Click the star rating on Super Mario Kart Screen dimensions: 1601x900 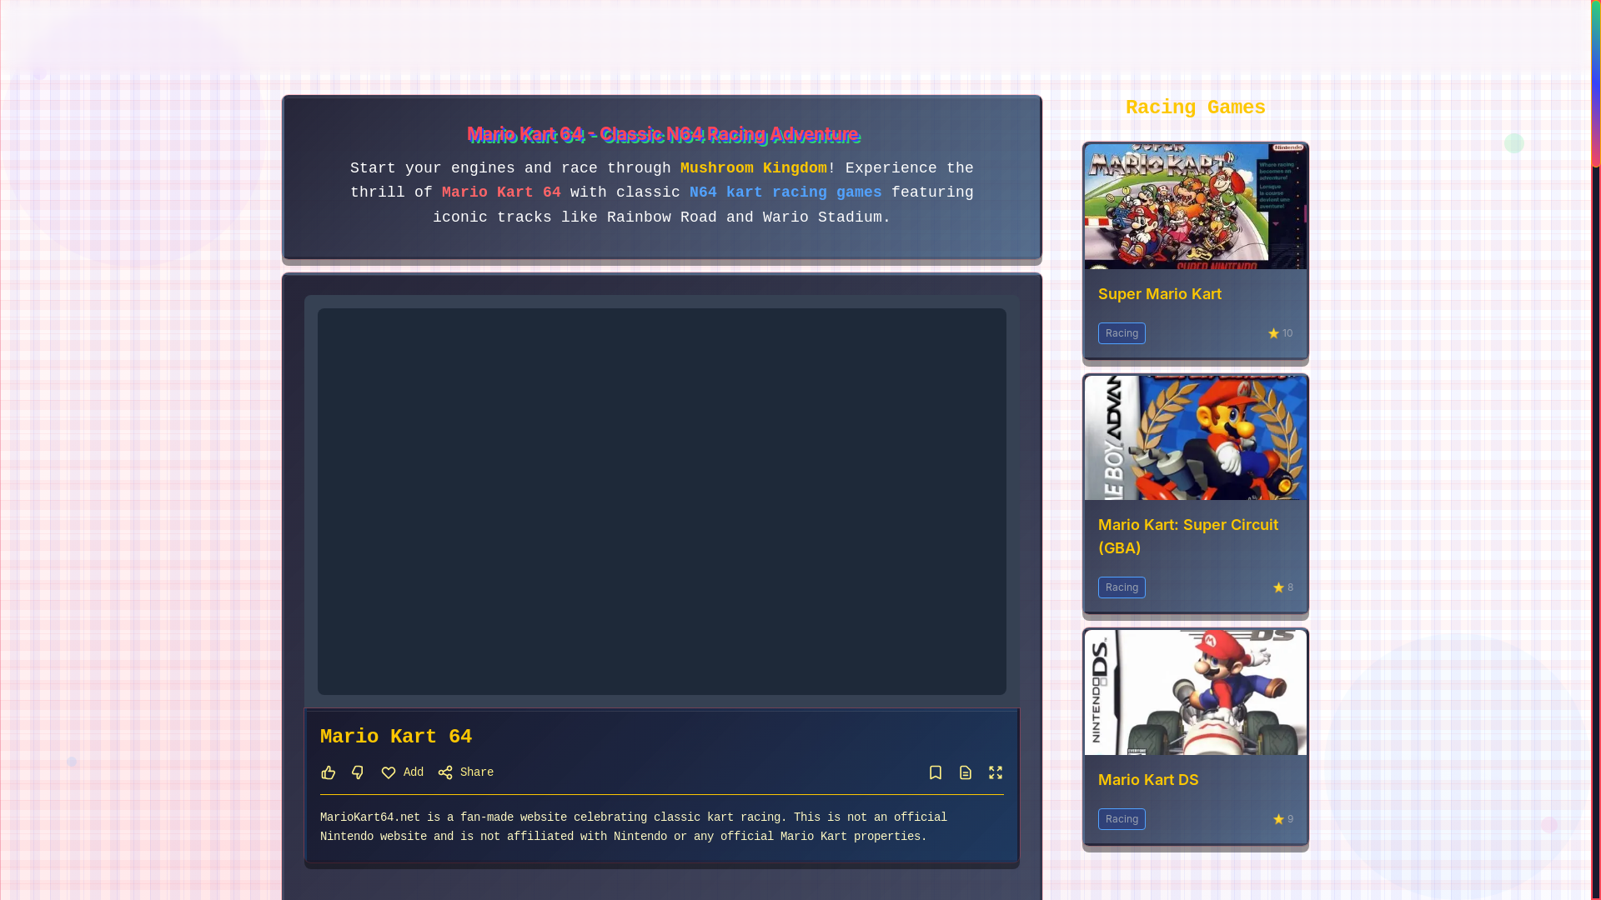pyautogui.click(x=1280, y=333)
